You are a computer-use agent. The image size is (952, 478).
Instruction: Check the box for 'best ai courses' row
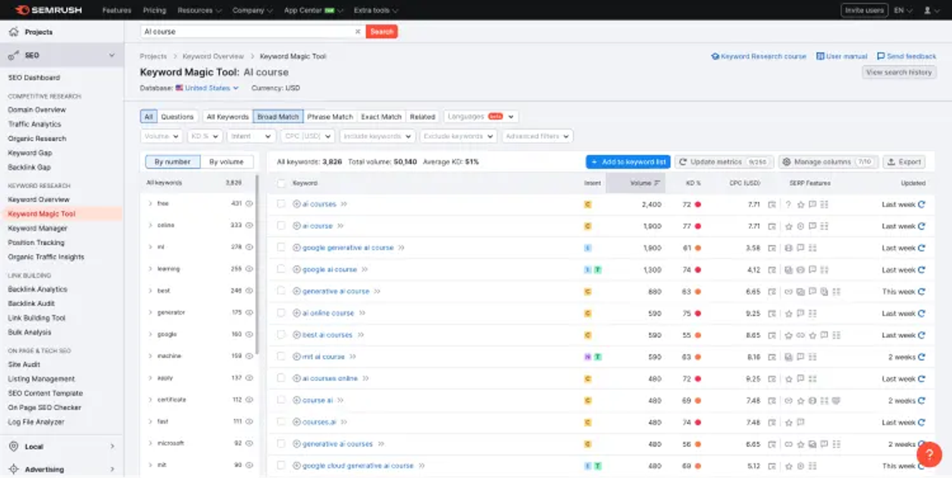point(281,335)
